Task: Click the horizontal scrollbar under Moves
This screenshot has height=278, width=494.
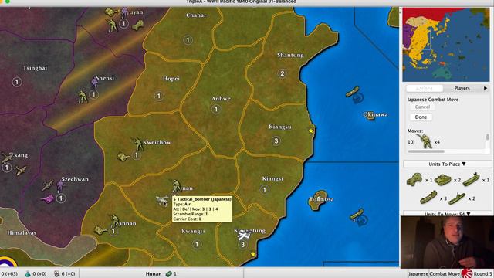Action: click(426, 151)
